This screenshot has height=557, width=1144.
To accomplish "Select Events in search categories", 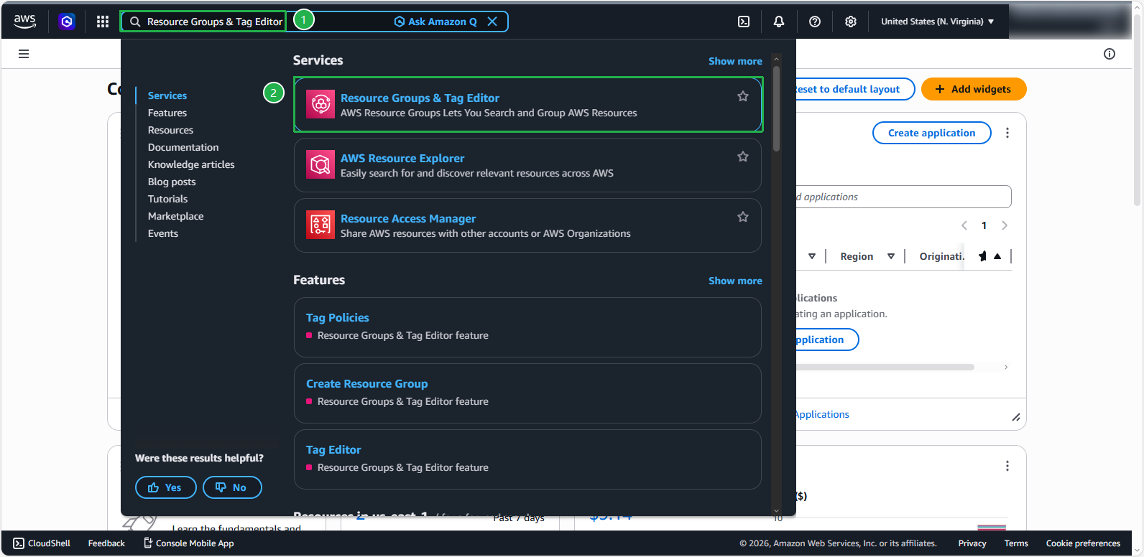I will pyautogui.click(x=163, y=233).
